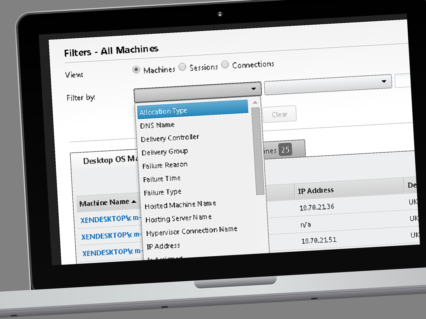Select the Machines radio button

tap(136, 69)
